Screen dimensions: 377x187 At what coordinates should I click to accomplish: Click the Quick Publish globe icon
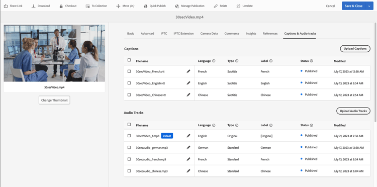[145, 6]
